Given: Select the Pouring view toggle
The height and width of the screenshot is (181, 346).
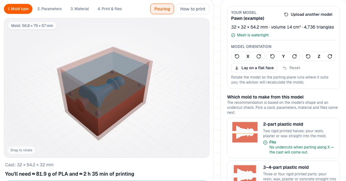Looking at the screenshot, I should point(162,9).
